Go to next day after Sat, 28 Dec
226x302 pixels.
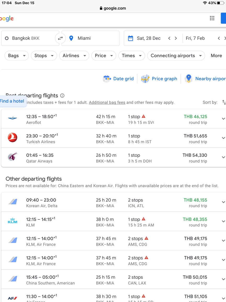176,38
